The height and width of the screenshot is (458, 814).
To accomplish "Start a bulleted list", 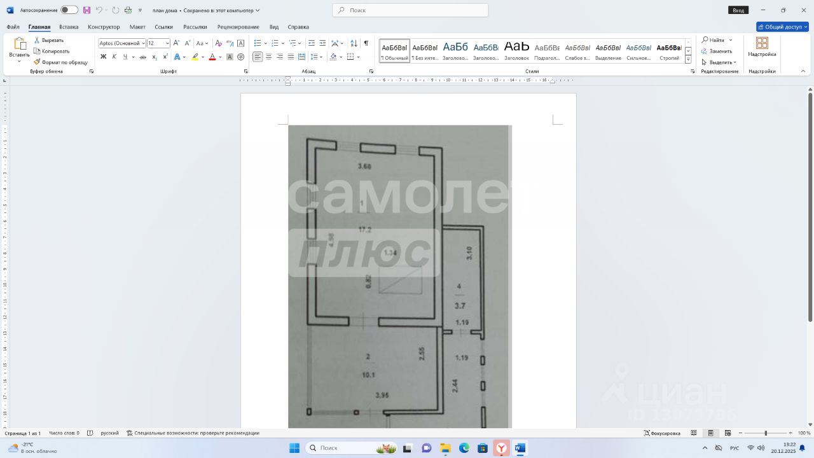I will point(258,43).
